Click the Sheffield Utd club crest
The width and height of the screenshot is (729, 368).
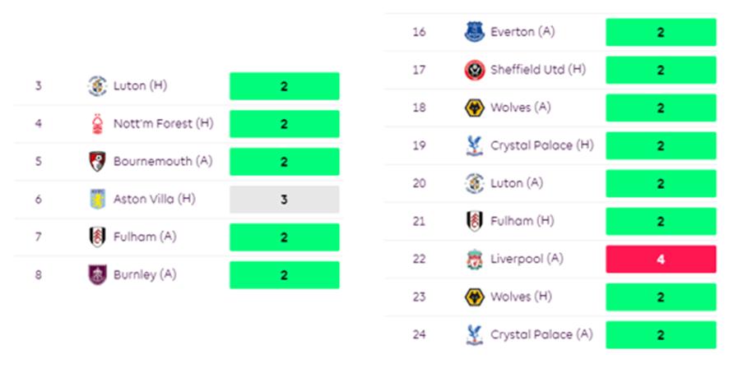473,70
